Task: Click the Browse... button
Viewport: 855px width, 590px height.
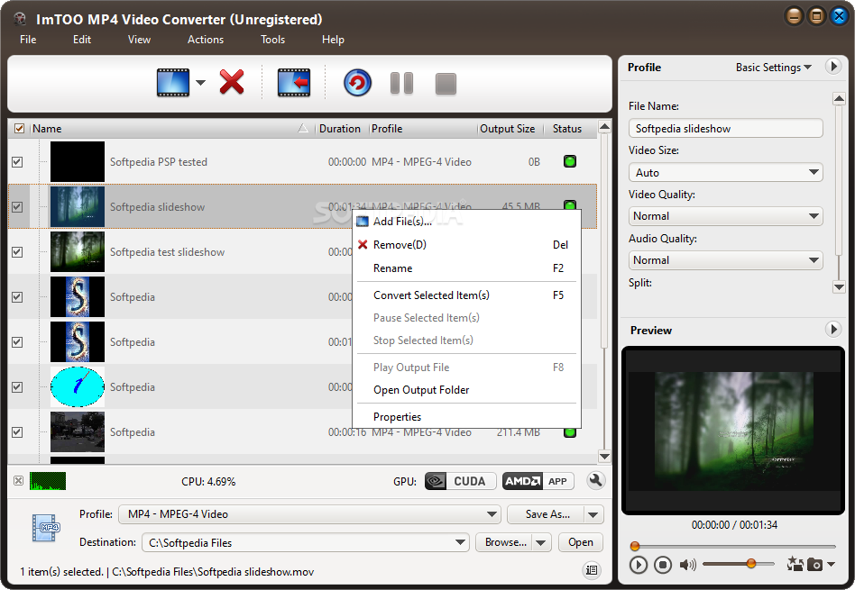Action: (x=504, y=542)
